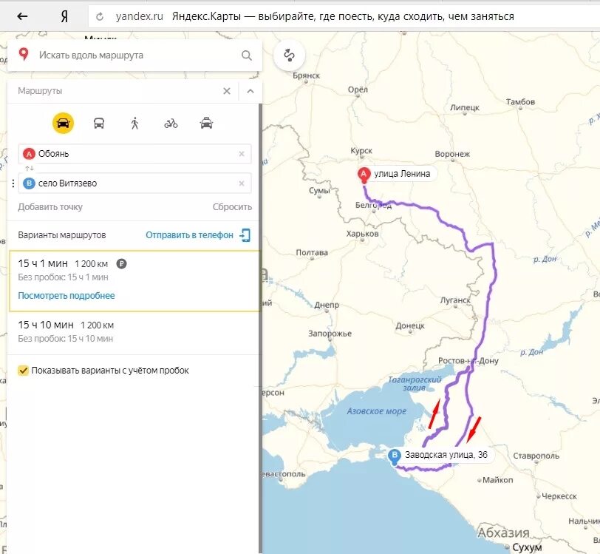
Task: Click the улица Ленина map label
Action: [402, 174]
